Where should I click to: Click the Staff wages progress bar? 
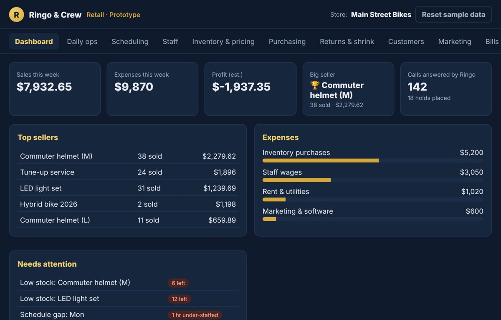(373, 180)
